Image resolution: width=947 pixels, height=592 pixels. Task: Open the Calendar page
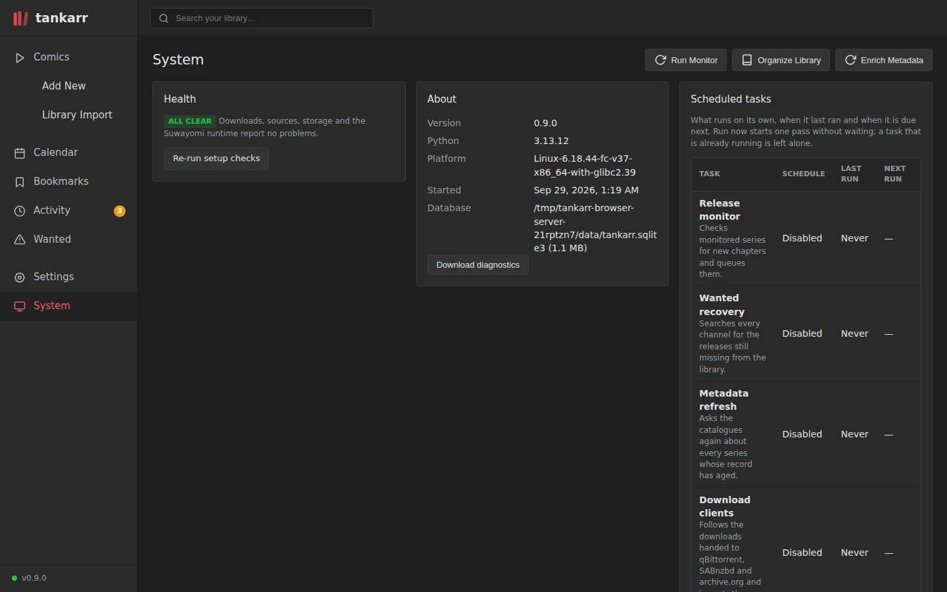click(x=69, y=153)
